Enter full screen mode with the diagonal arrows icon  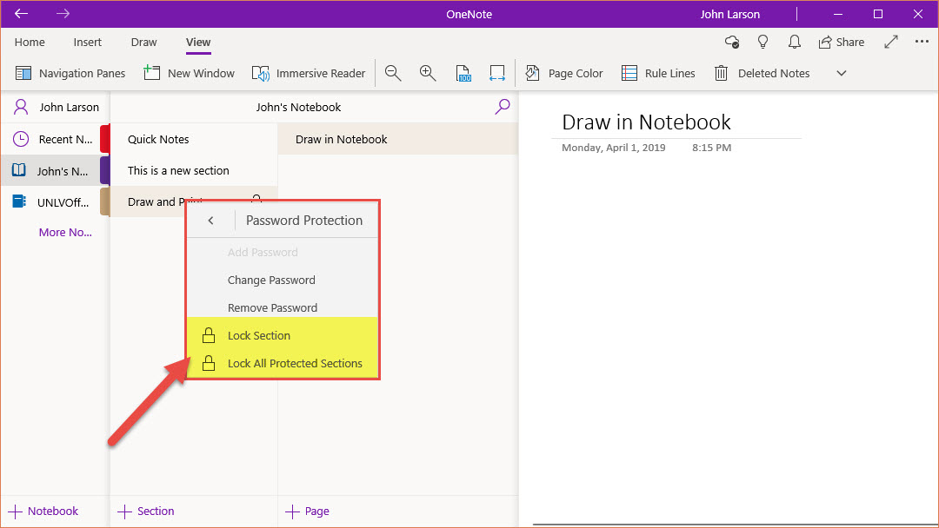pos(891,42)
